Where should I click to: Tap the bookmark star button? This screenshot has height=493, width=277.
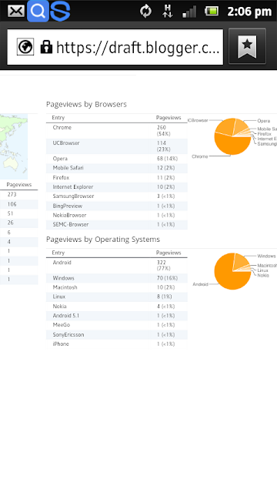[247, 46]
